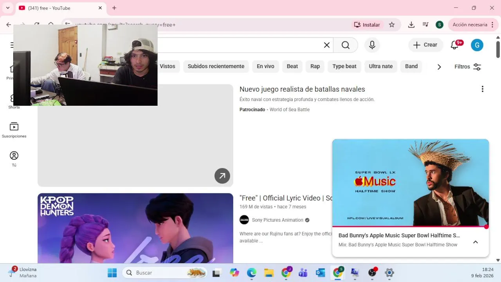
Task: Select the Band chip
Action: tap(411, 66)
